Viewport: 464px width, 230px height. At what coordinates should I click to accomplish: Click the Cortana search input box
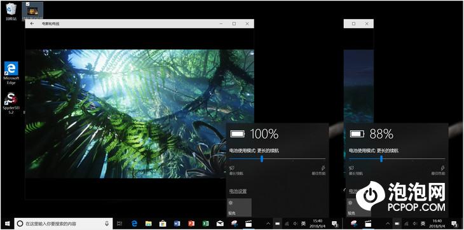pyautogui.click(x=64, y=224)
